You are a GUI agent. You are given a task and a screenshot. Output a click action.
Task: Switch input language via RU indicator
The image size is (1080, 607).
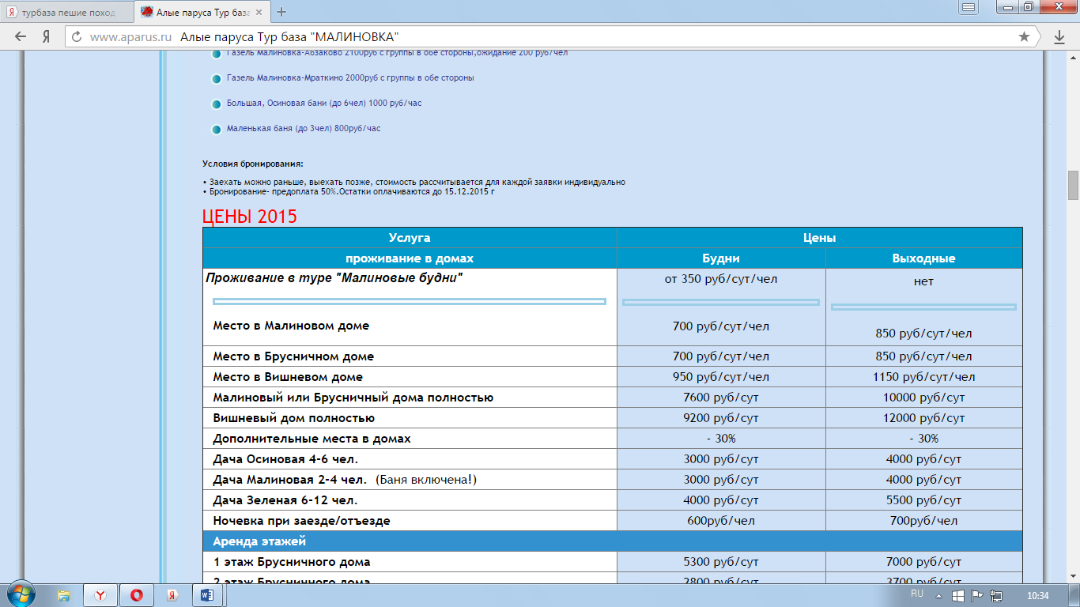(x=917, y=593)
